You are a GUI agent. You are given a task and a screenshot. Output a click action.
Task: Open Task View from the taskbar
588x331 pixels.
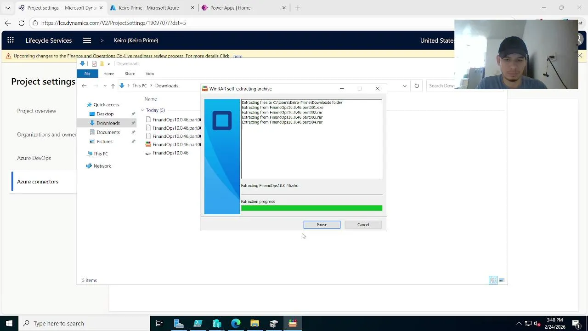click(x=159, y=323)
